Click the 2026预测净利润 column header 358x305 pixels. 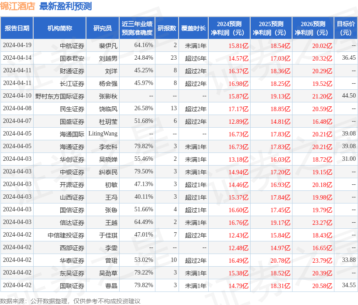click(313, 28)
